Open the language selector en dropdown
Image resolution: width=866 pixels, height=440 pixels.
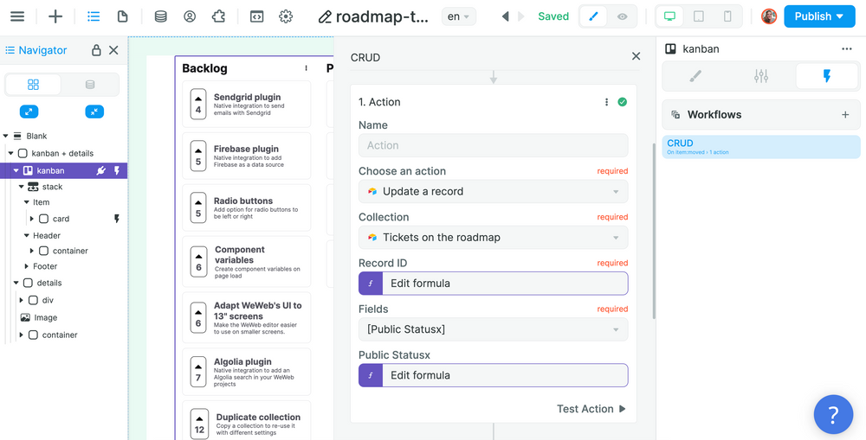(457, 16)
